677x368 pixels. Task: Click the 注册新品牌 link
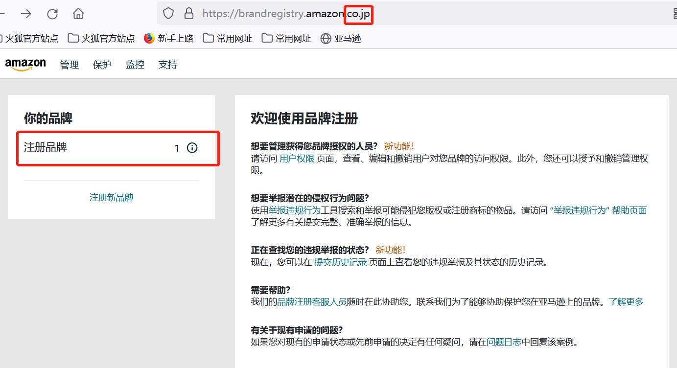click(x=112, y=198)
